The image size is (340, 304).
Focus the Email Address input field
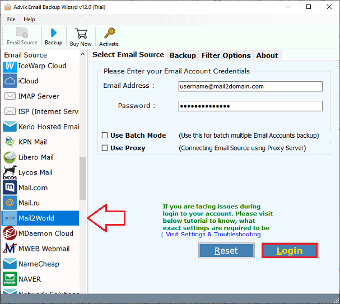(x=250, y=86)
